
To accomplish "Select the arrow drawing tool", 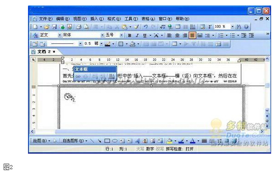I will pyautogui.click(x=100, y=141).
